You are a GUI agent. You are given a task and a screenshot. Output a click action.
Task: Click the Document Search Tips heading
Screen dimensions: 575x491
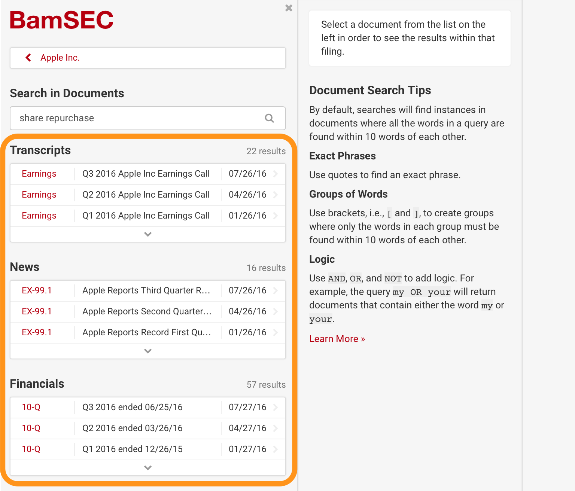(370, 91)
